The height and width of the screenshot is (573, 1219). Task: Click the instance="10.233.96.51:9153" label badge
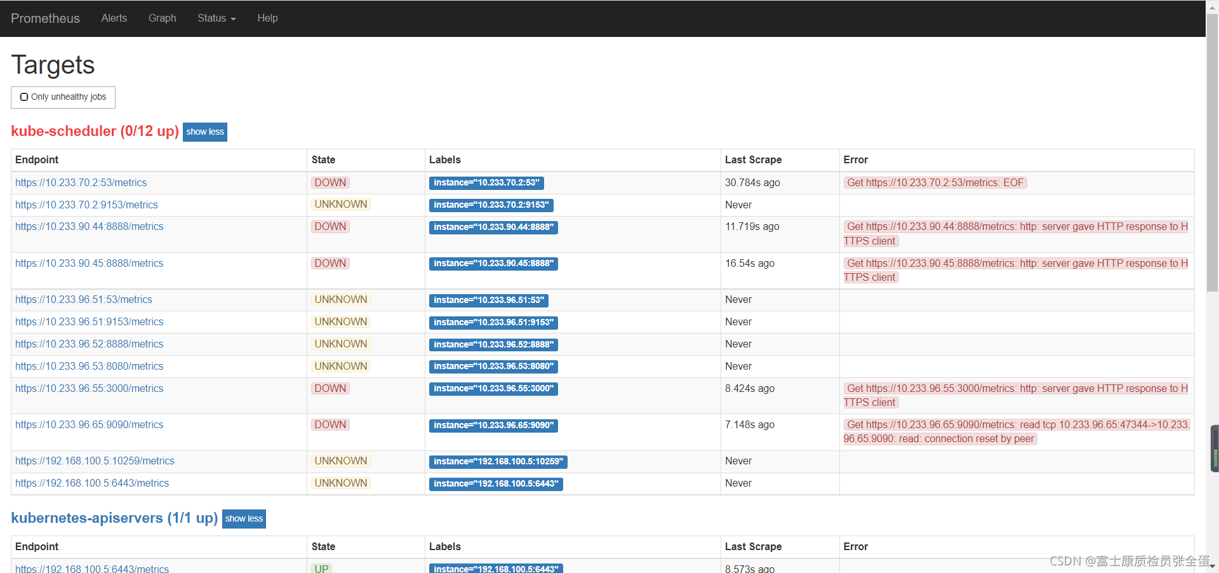coord(493,323)
